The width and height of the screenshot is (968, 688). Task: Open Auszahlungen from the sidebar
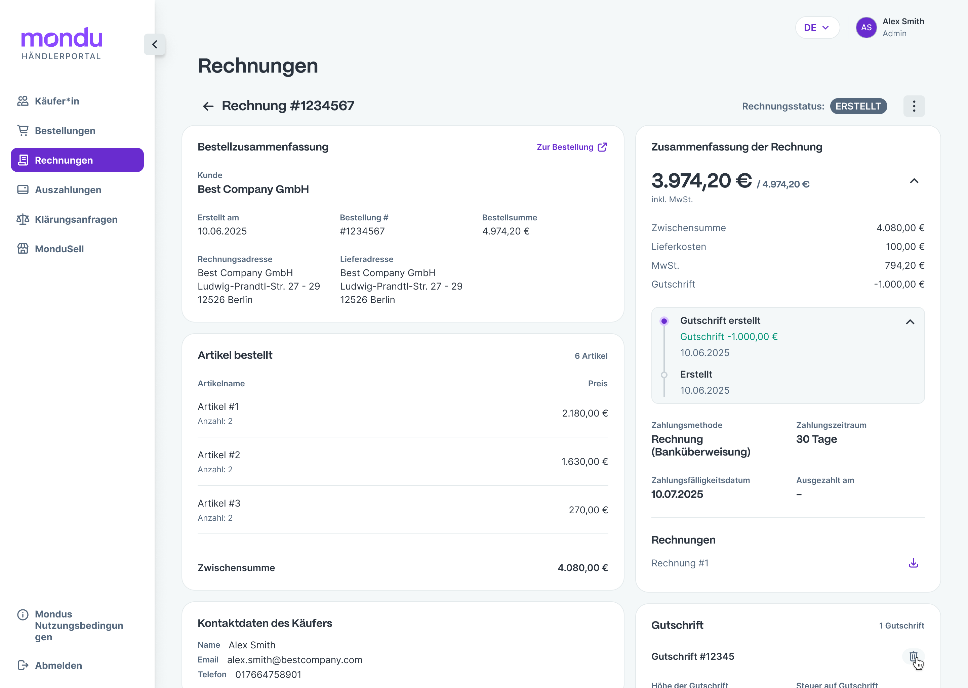pos(68,190)
